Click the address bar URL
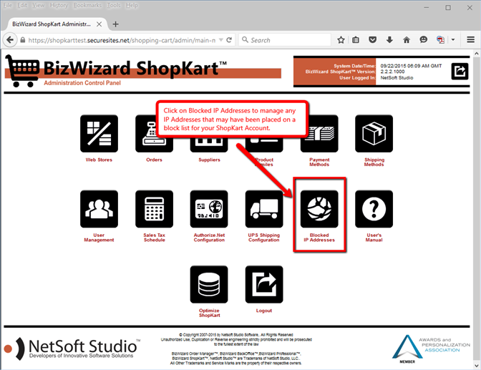This screenshot has height=370, width=481. click(122, 40)
